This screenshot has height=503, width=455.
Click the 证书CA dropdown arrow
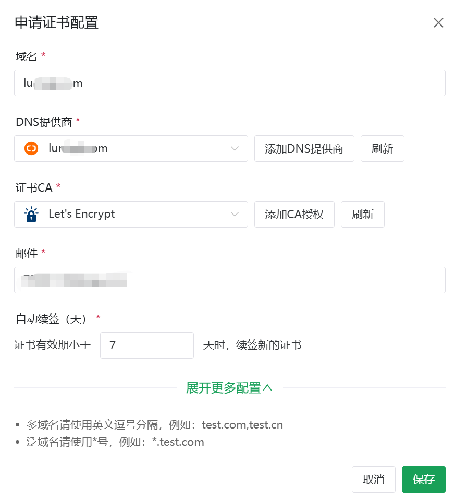[x=235, y=215]
